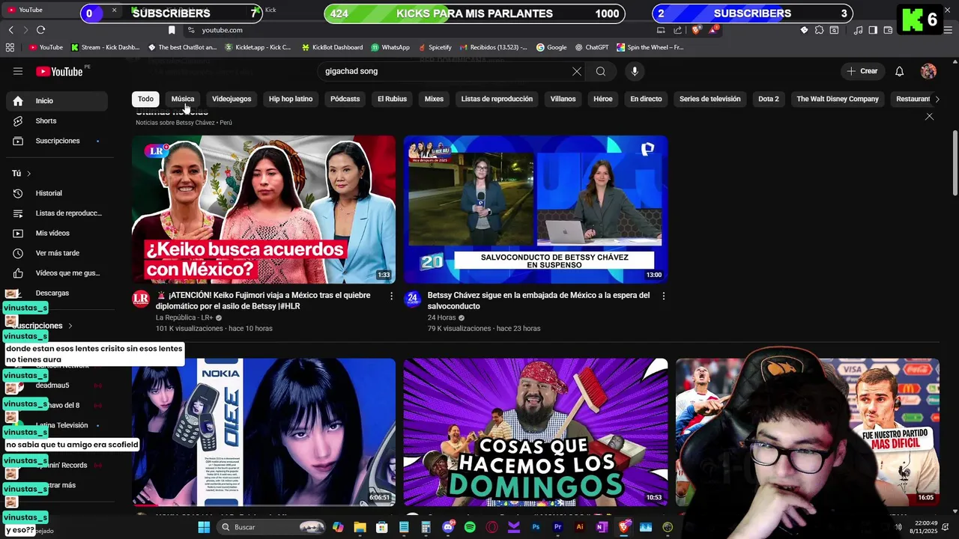959x539 pixels.
Task: Play the Nokia 3310 video thumbnail
Action: point(264,432)
